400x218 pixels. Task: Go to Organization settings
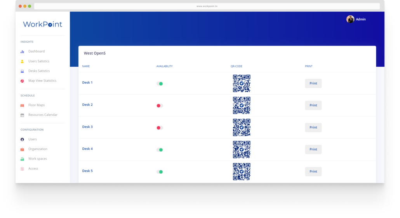[x=38, y=149]
